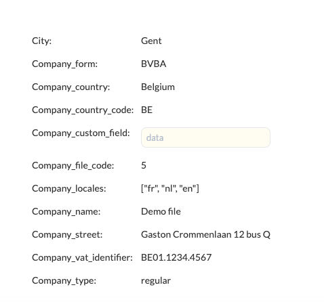
Task: Click the locales list value
Action: (x=170, y=188)
